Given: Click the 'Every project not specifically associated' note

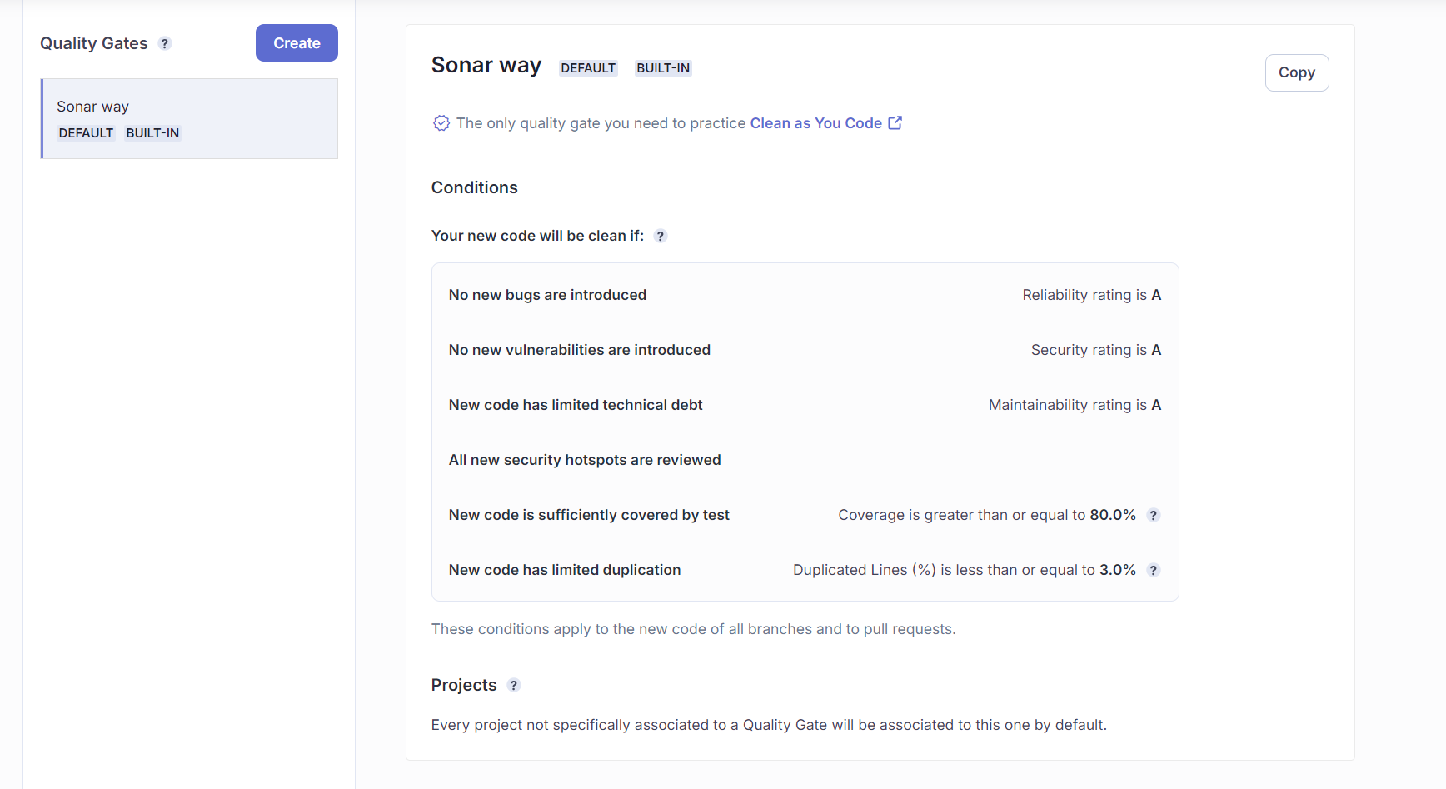Looking at the screenshot, I should 769,725.
